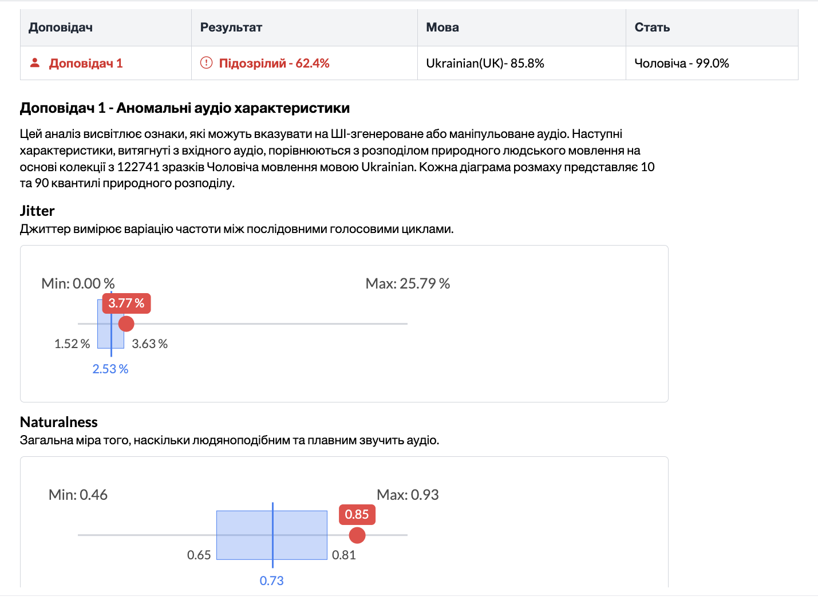Click the Jitter blue quantile range box

click(x=105, y=338)
